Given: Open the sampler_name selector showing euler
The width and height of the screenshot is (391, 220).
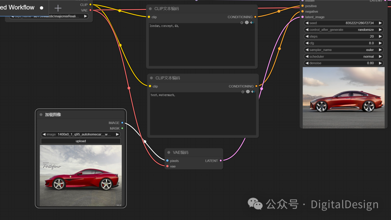Looking at the screenshot, I should 343,50.
